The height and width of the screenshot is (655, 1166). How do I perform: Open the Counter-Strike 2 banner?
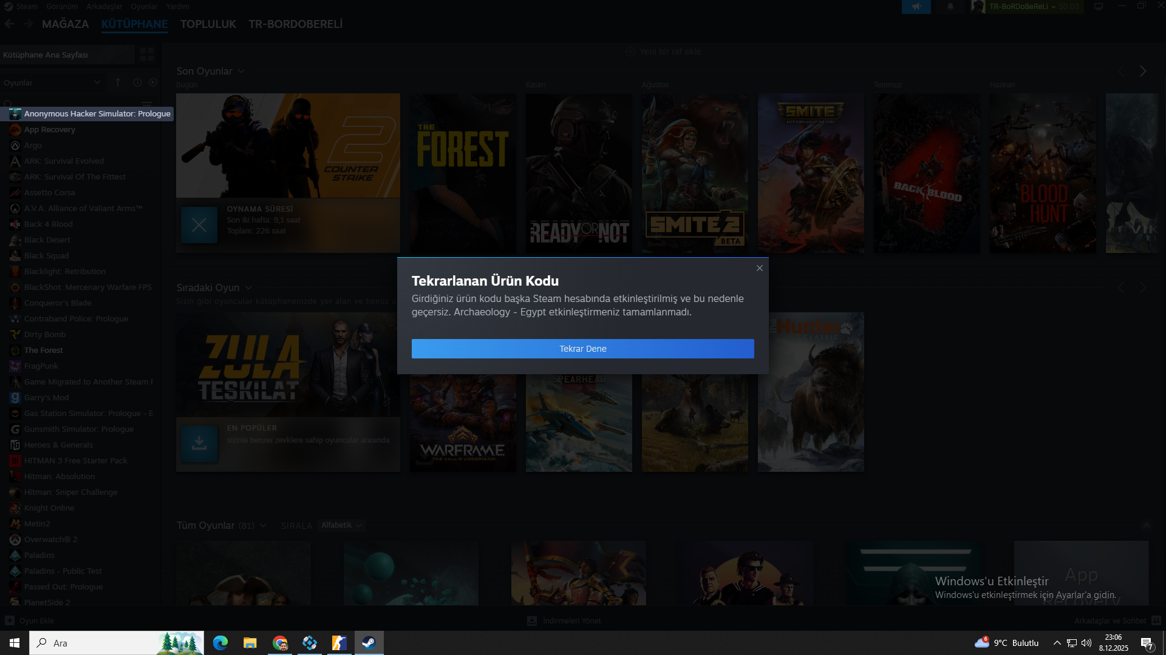click(x=288, y=146)
